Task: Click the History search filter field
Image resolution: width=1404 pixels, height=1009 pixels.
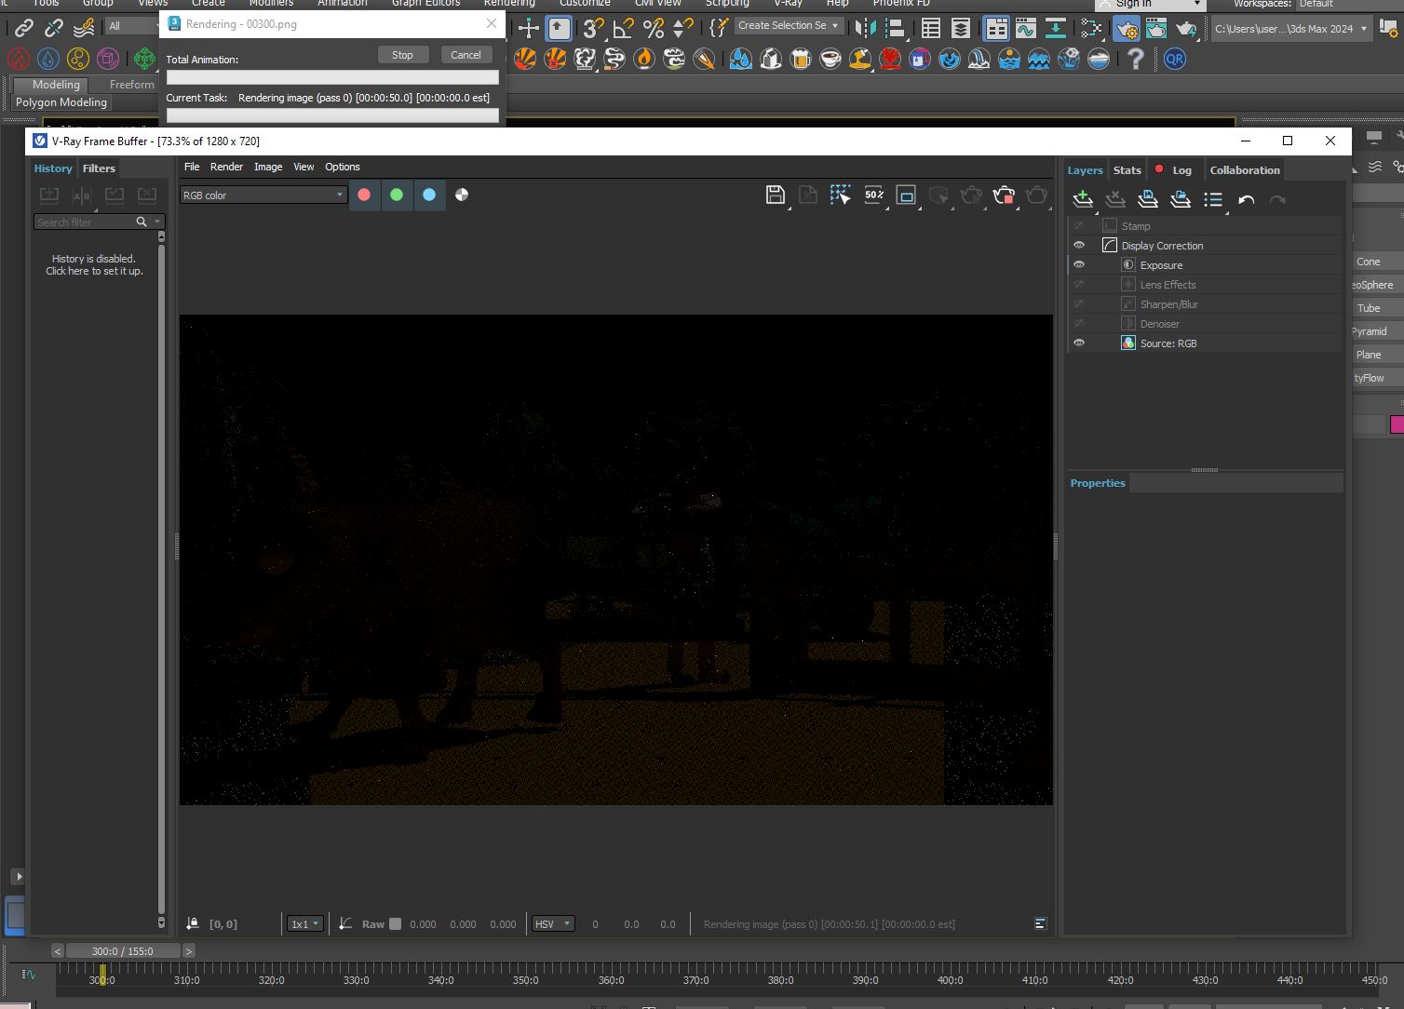Action: pyautogui.click(x=84, y=222)
